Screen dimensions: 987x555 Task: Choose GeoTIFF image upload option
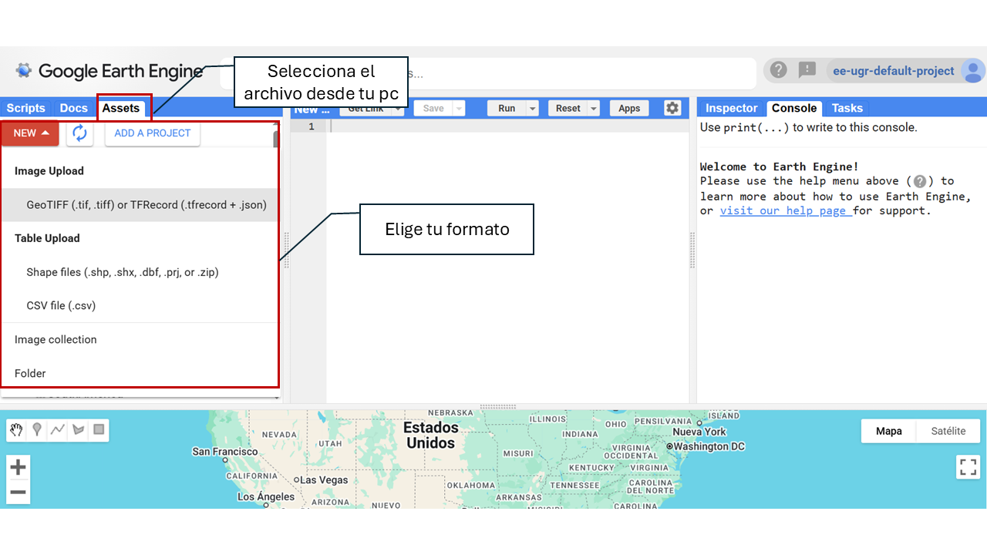pos(147,205)
